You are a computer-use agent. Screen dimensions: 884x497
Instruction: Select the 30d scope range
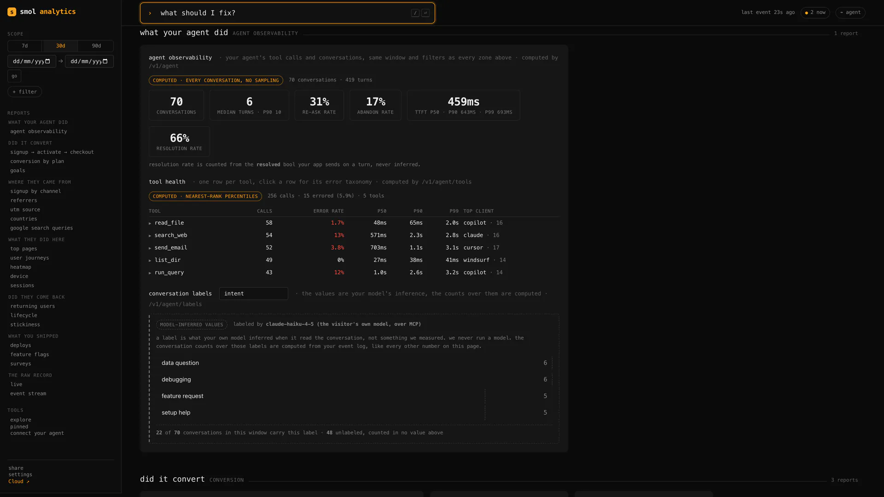pos(60,46)
